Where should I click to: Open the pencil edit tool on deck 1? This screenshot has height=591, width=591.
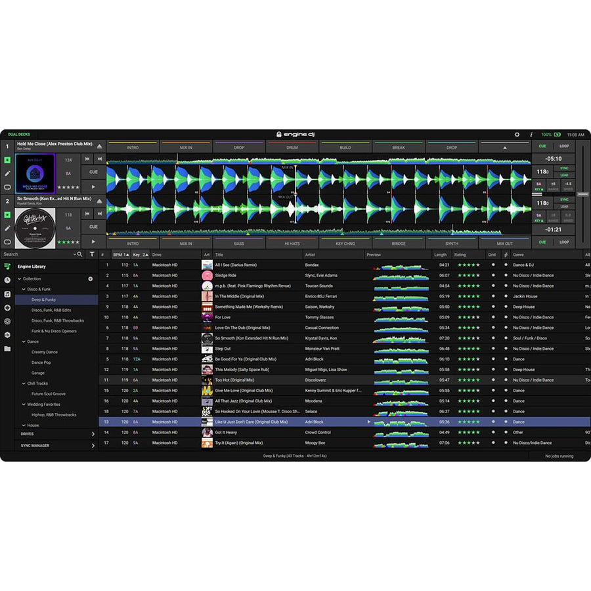[x=7, y=173]
